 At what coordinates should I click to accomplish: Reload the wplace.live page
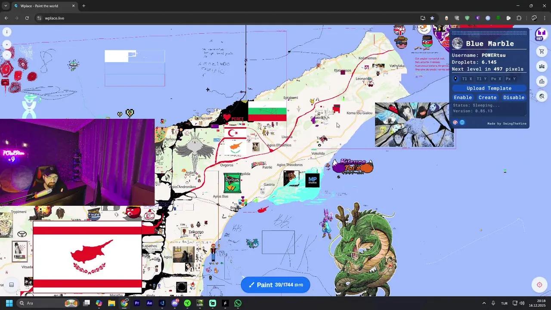27,18
